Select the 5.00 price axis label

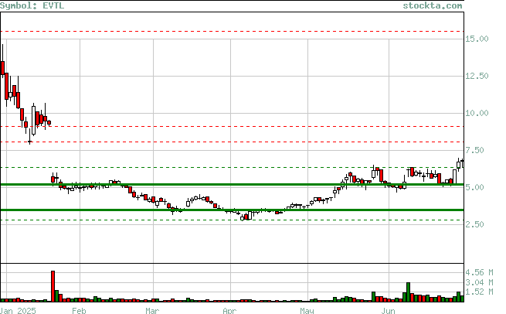[x=474, y=187]
